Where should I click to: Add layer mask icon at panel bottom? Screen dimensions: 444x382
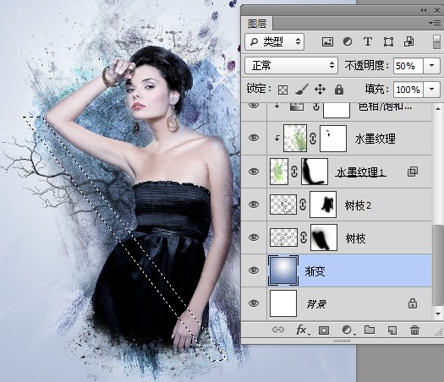(x=324, y=330)
